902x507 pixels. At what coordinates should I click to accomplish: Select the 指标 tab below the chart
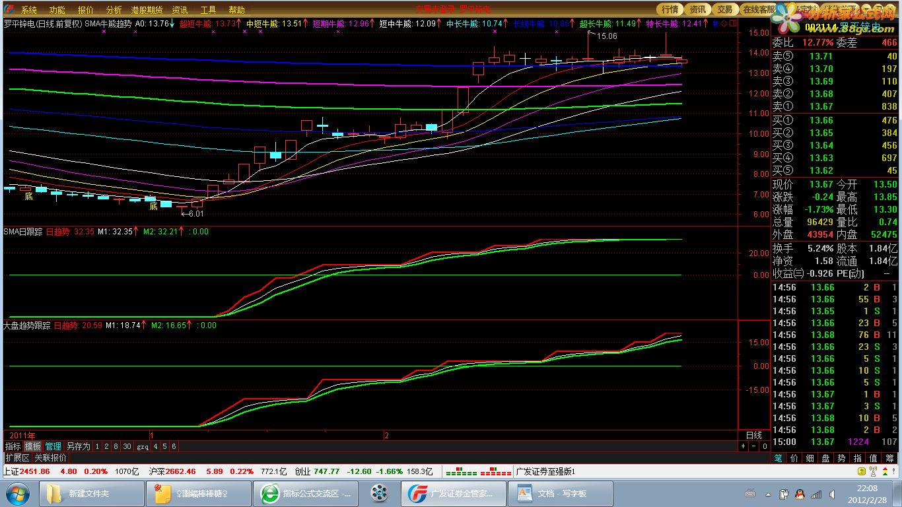point(13,446)
